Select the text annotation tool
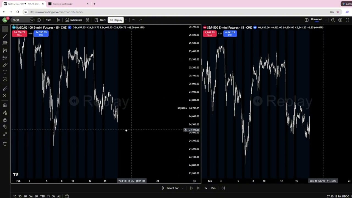The image size is (352, 198). (5, 72)
